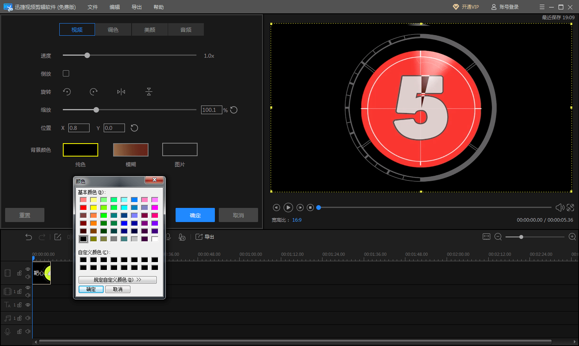The height and width of the screenshot is (346, 579).
Task: Select the white swatch in basic colors
Action: 155,239
